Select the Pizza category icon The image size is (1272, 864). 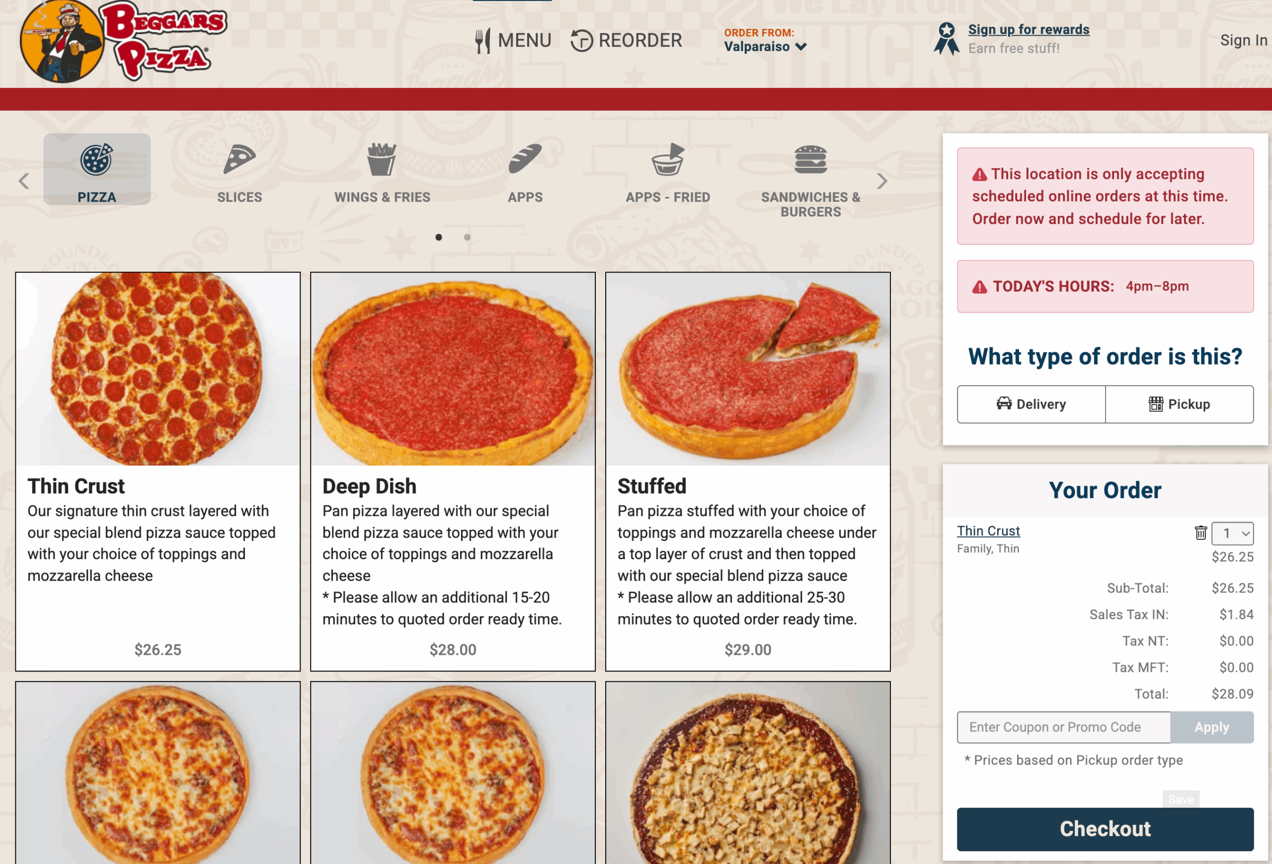tap(96, 159)
